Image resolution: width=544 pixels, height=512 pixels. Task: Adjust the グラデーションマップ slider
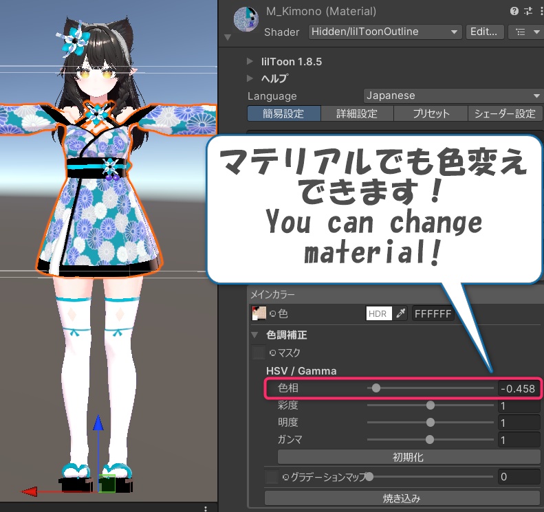(431, 477)
